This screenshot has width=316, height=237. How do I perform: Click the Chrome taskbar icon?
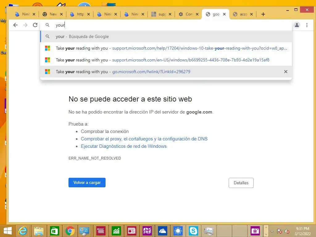70,231
